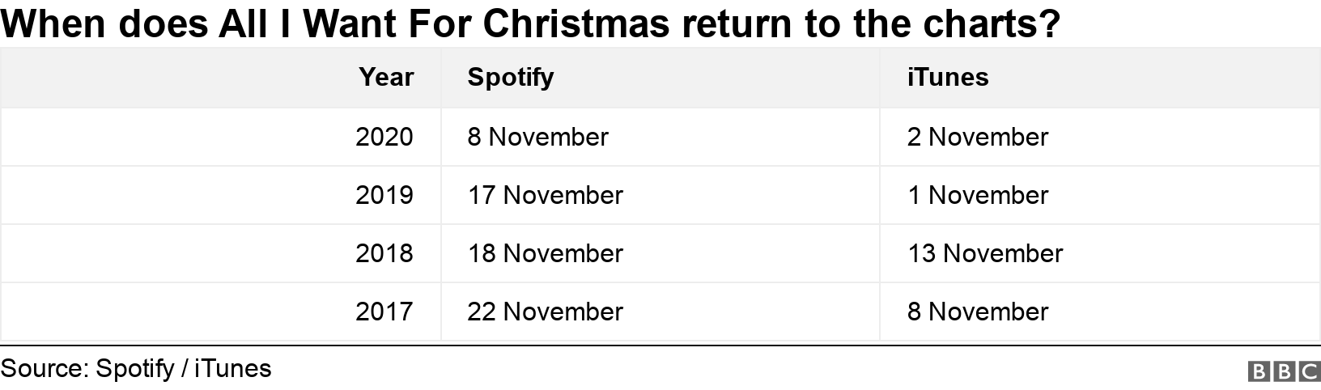The width and height of the screenshot is (1321, 390).
Task: Click the C block of BBC logo
Action: [1309, 371]
